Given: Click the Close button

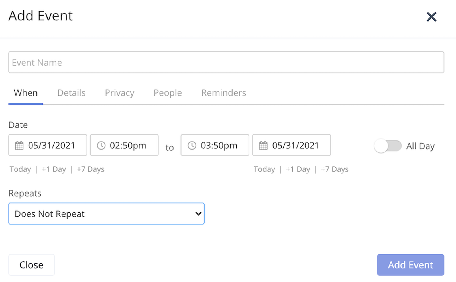Looking at the screenshot, I should point(31,265).
